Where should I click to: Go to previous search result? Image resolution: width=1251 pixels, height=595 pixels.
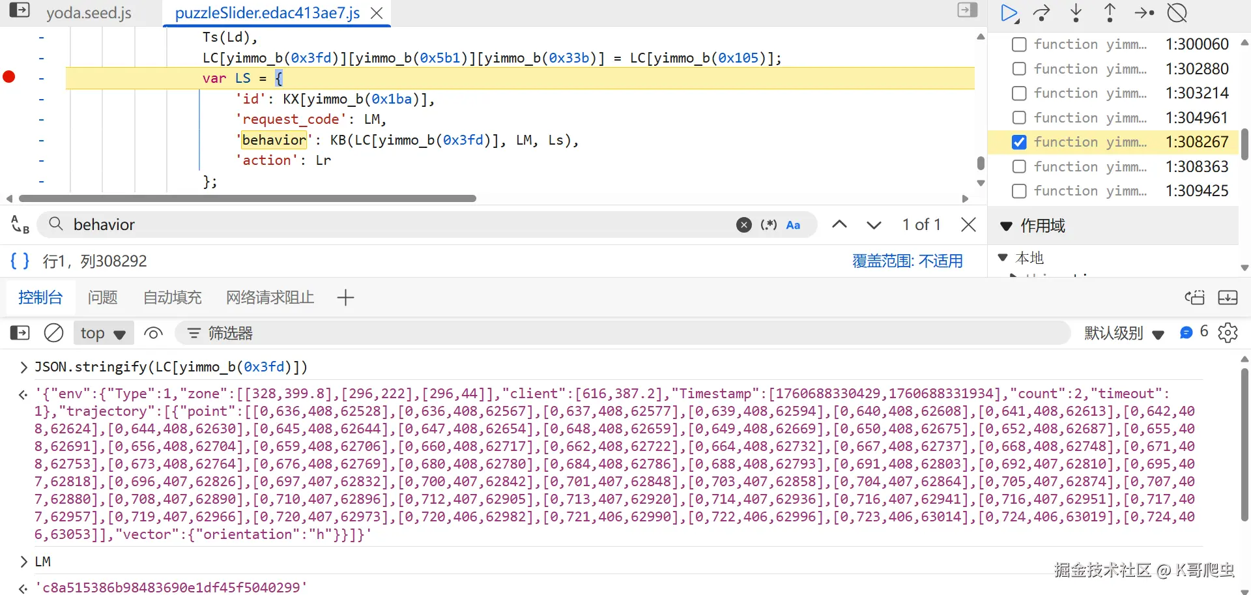839,225
